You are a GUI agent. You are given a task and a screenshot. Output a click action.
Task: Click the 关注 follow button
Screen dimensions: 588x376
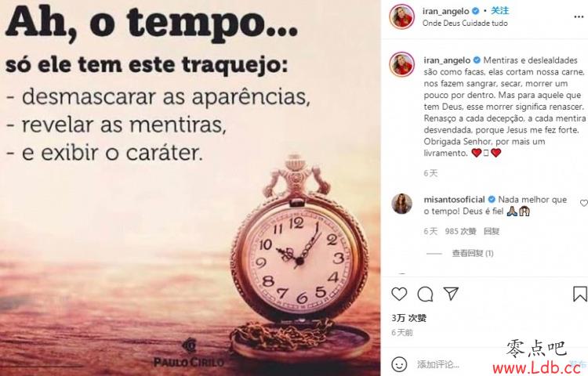pos(500,11)
